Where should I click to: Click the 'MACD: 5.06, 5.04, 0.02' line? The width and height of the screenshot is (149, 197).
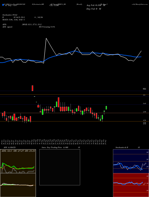pos(13,20)
